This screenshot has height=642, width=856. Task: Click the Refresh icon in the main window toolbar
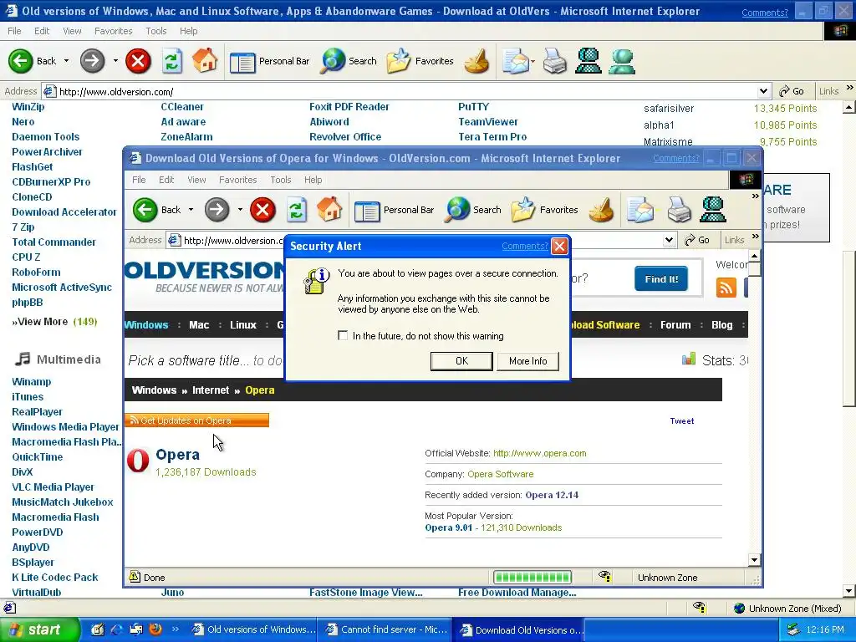click(172, 60)
